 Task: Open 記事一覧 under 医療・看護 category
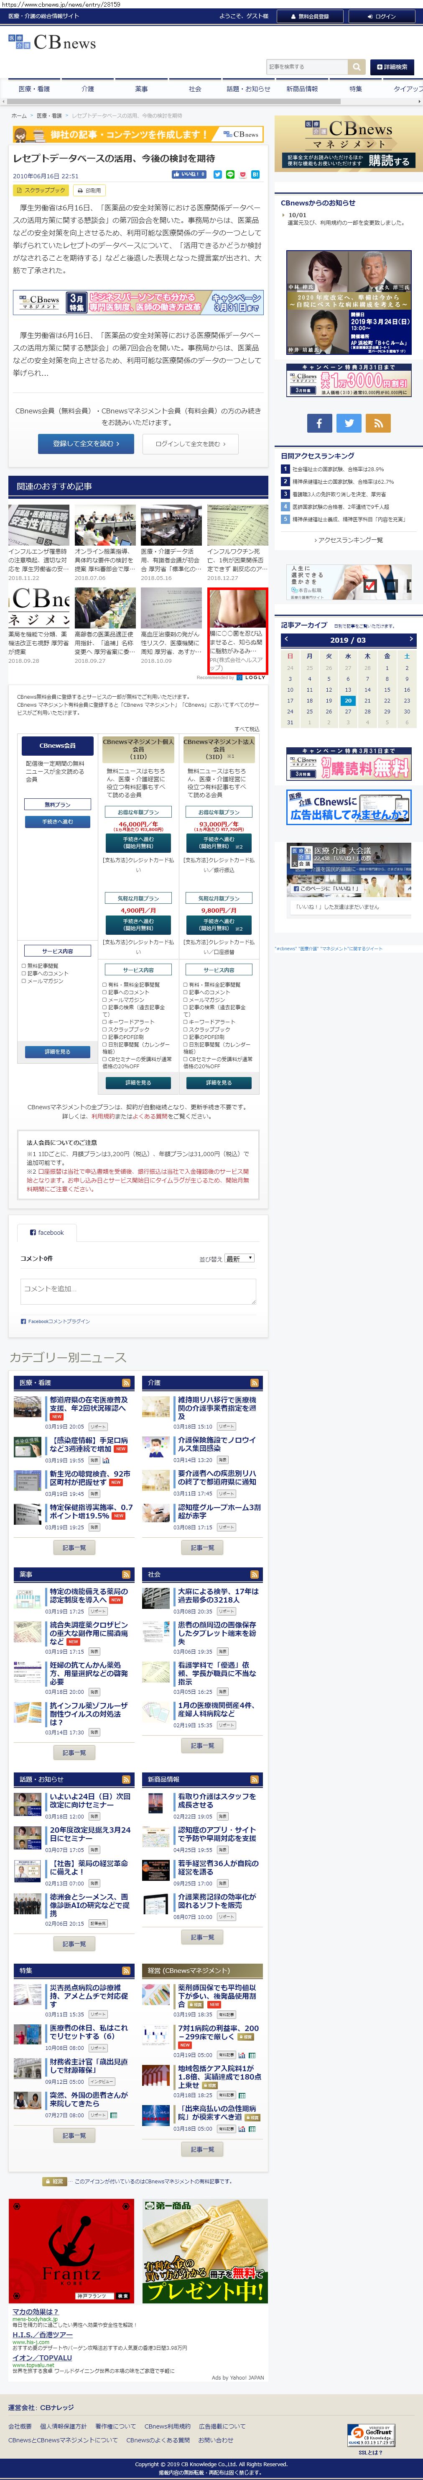74,1548
